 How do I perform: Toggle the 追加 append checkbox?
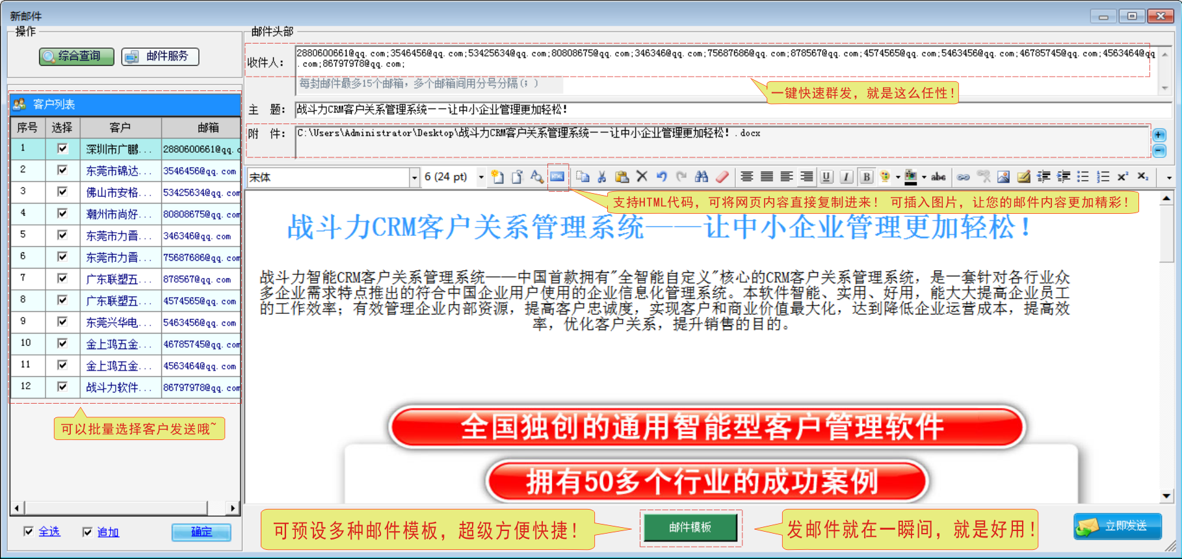click(88, 532)
